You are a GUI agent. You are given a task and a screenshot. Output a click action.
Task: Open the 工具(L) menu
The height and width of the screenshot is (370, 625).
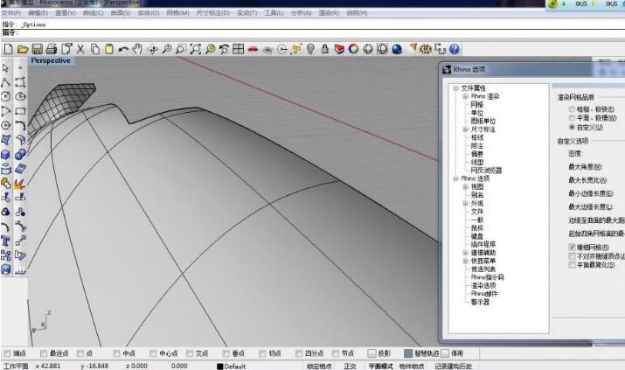tap(274, 13)
